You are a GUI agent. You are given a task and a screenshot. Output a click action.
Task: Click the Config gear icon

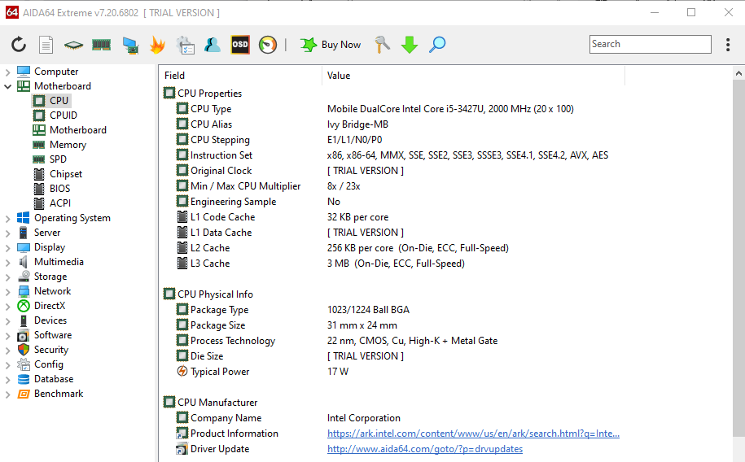[x=24, y=364]
